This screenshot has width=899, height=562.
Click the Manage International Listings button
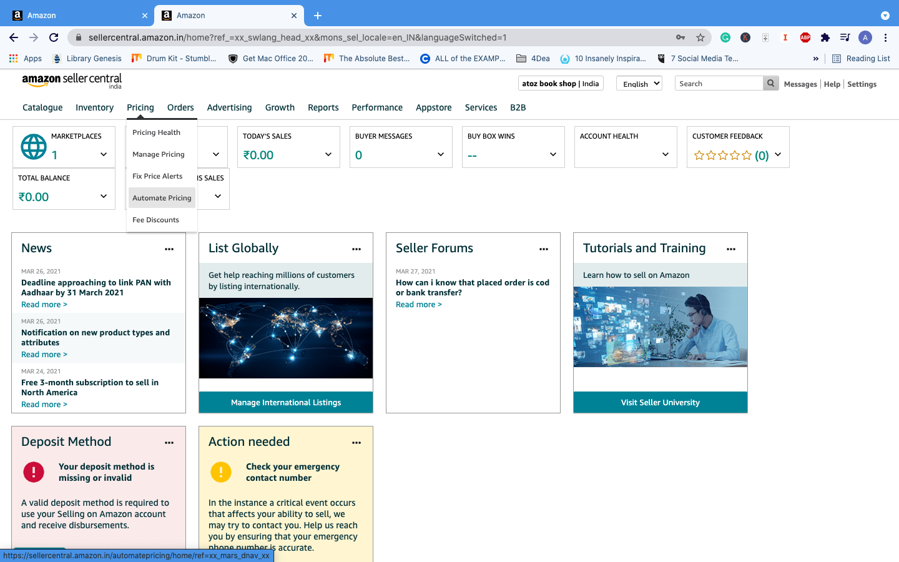pyautogui.click(x=286, y=403)
